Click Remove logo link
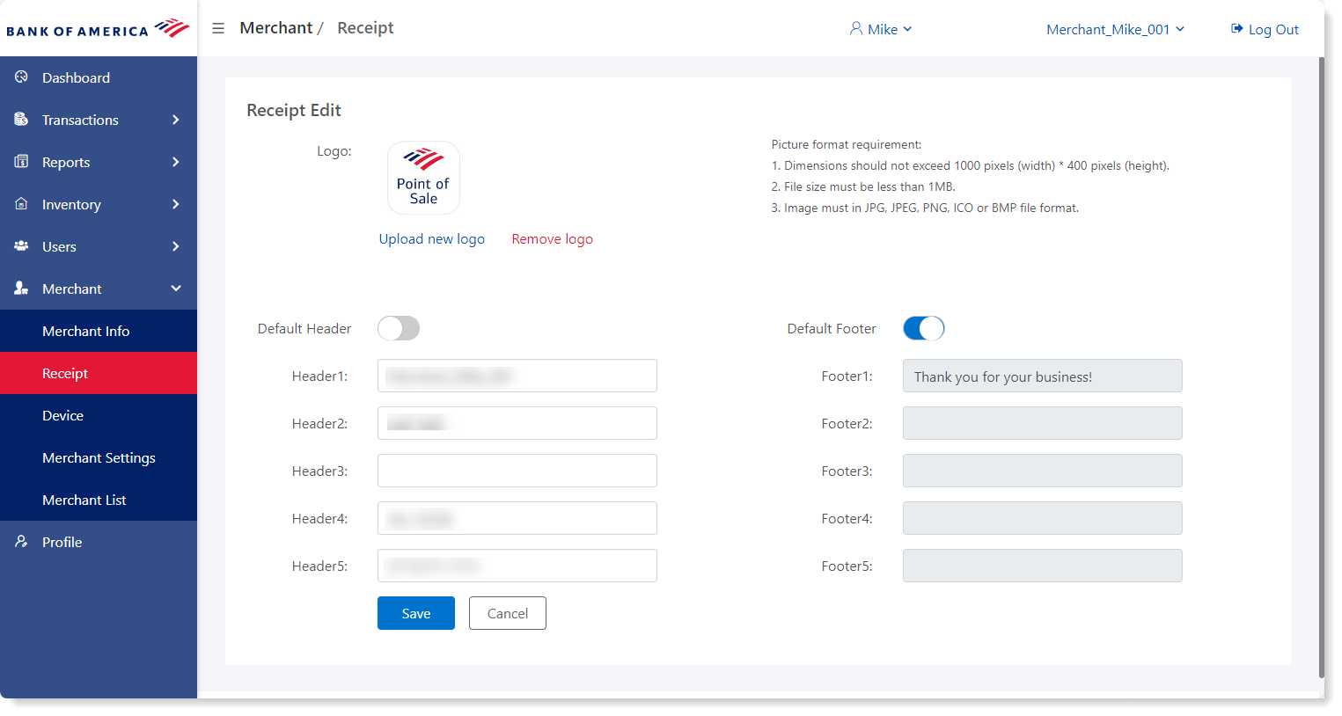Viewport: 1342px width, 716px height. 553,238
